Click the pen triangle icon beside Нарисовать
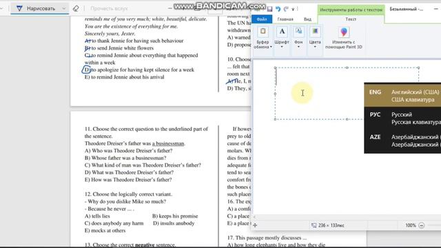 click(19, 8)
